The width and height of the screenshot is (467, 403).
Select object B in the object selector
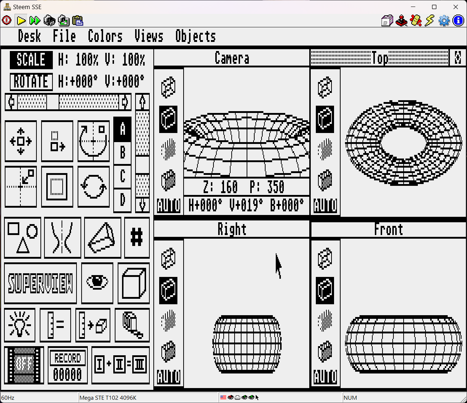pyautogui.click(x=122, y=153)
